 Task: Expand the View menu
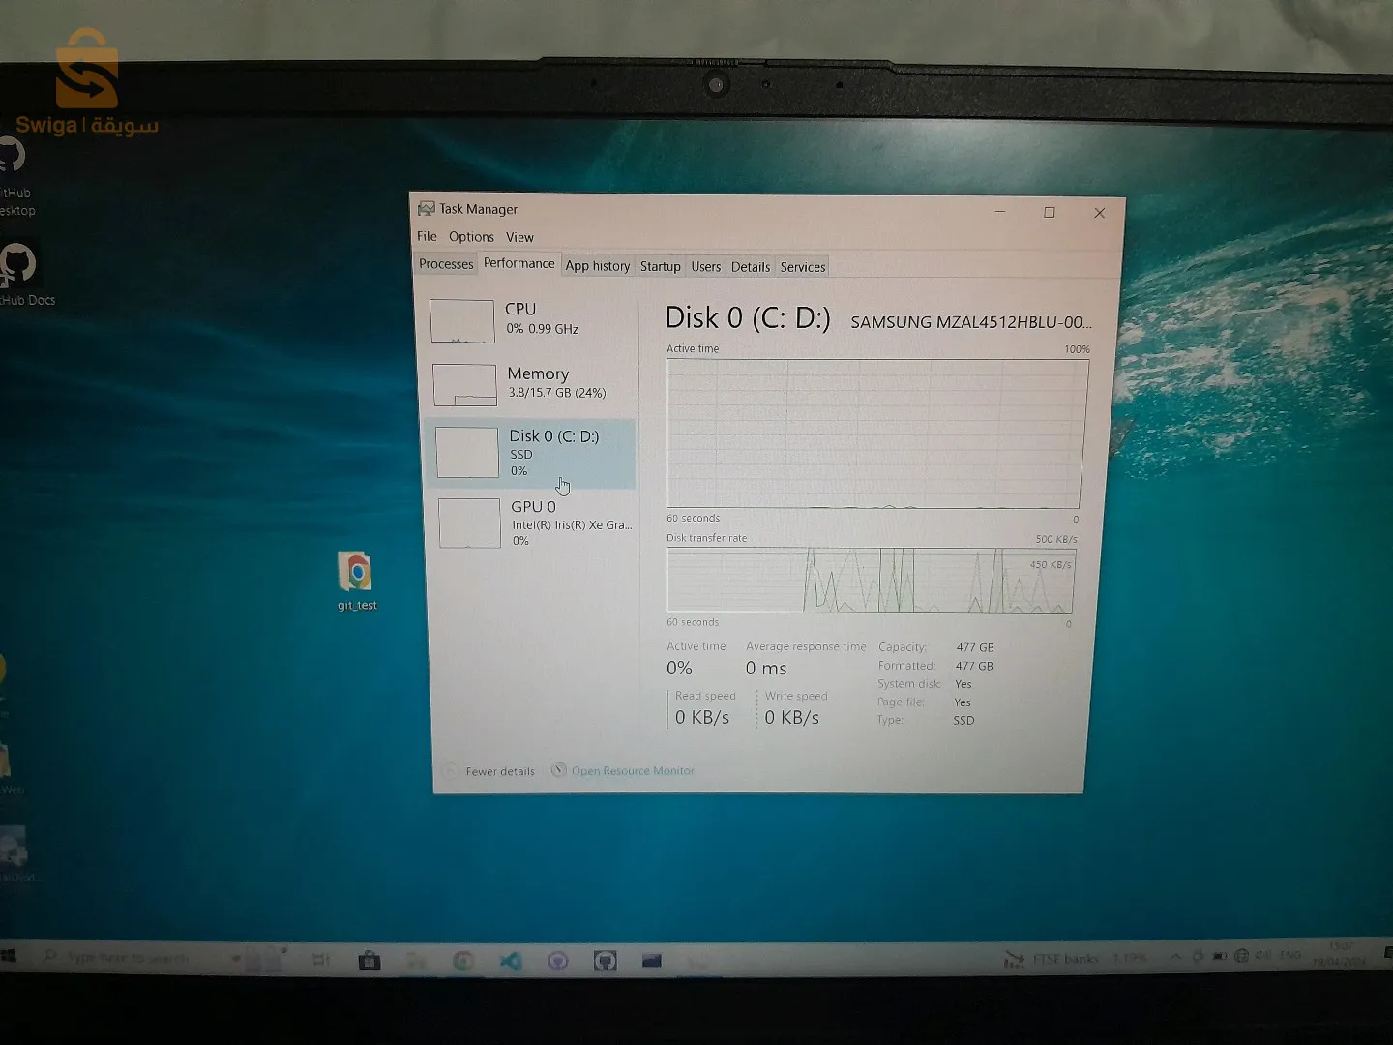click(519, 237)
